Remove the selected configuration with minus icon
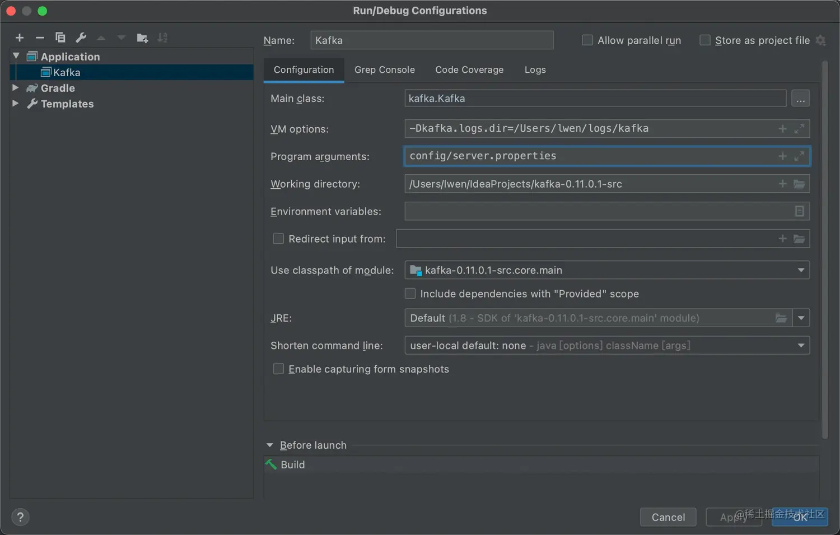Viewport: 840px width, 535px height. click(40, 38)
